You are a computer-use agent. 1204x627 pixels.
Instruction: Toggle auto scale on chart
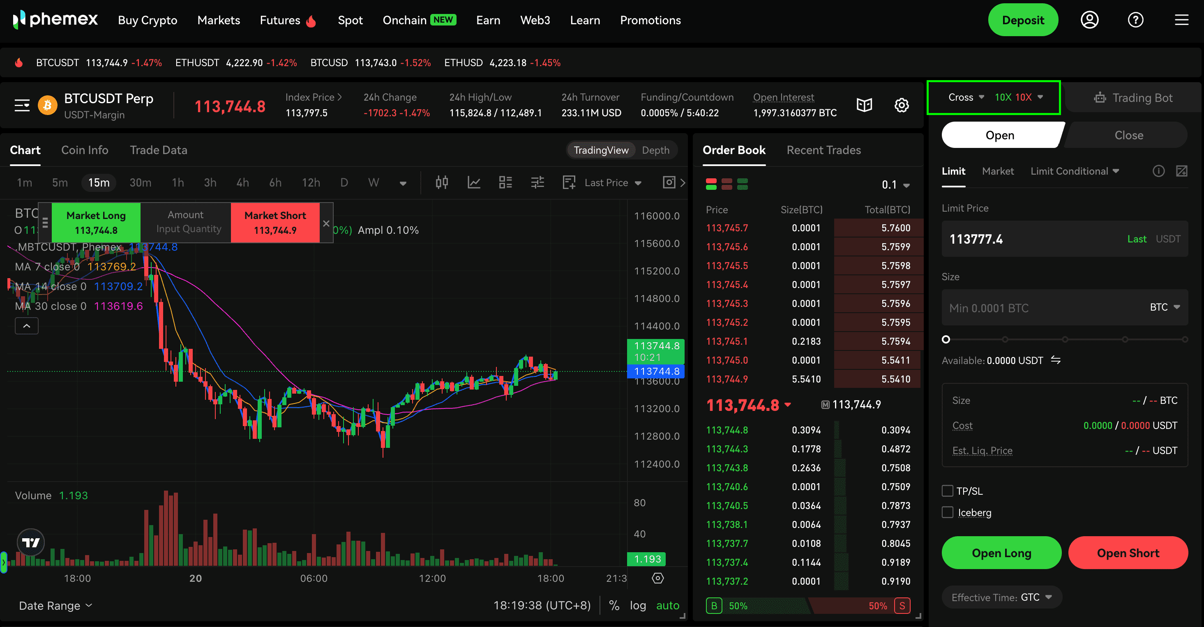(x=667, y=606)
